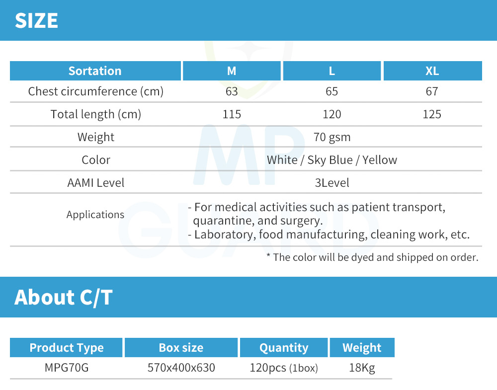This screenshot has height=390, width=497.
Task: Click the M size column header
Action: pos(232,71)
